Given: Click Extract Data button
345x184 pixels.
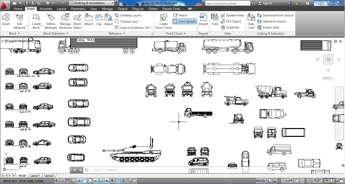Looking at the screenshot, I should coord(268,27).
